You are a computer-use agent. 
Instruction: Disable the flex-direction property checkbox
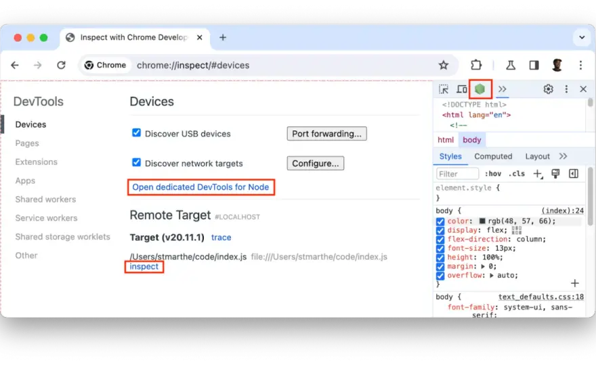tap(440, 239)
